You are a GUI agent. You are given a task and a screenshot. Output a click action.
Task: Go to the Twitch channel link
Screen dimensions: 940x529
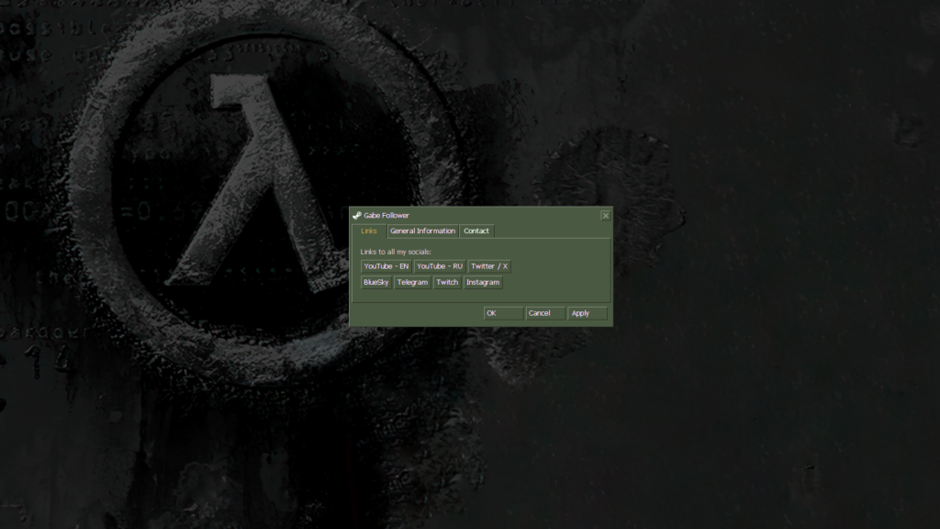(x=447, y=283)
